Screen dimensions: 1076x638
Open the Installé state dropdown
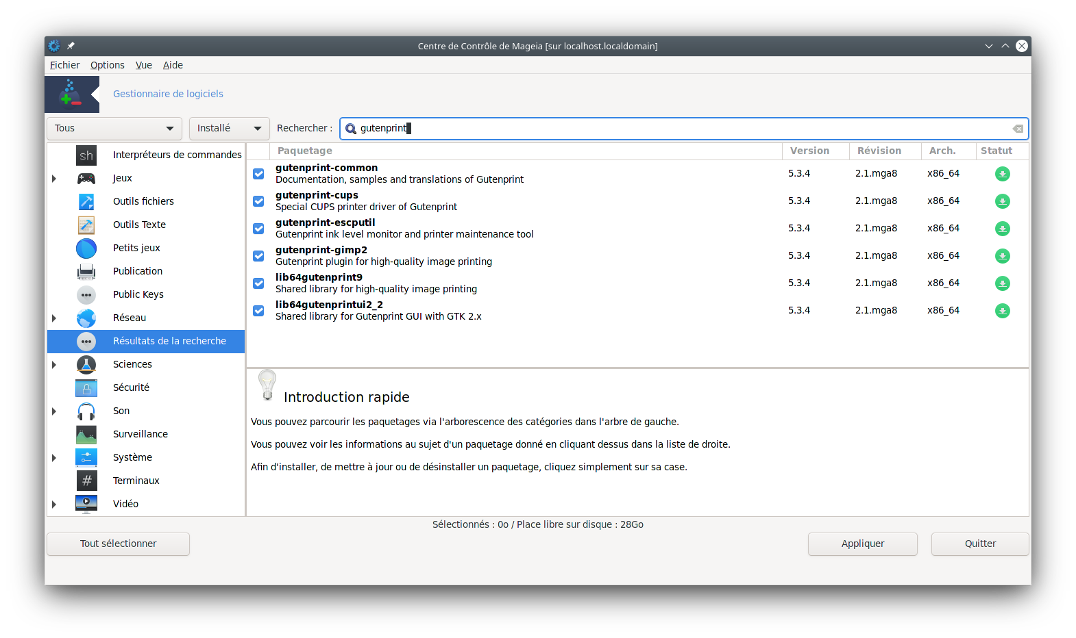click(x=229, y=129)
